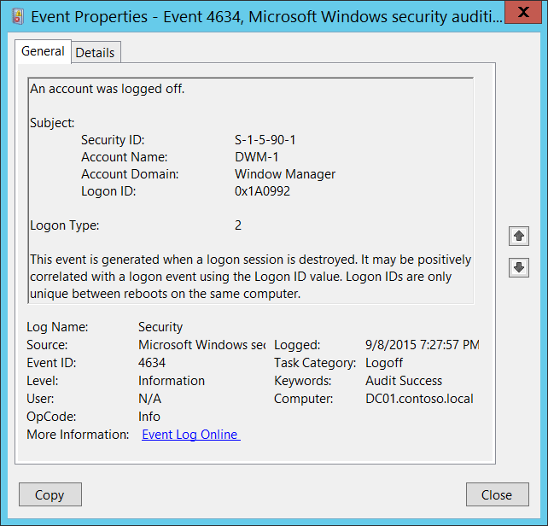Select the General tab
548x526 pixels.
(43, 51)
